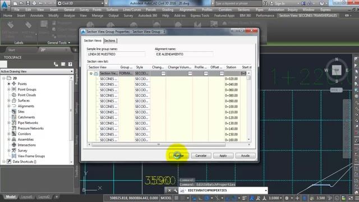
Task: Click the vertical scrollbar down arrow in section list
Action: [x=249, y=140]
